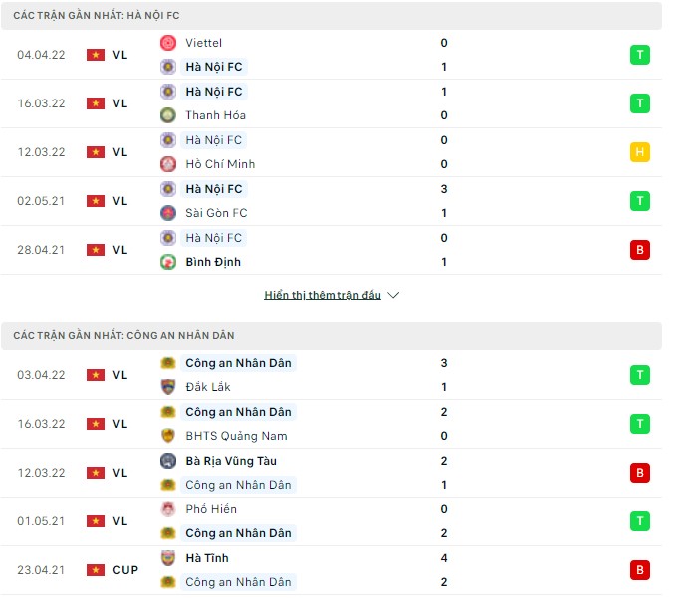The height and width of the screenshot is (598, 673).
Task: Click the Đắk Lắk club crest
Action: point(168,387)
